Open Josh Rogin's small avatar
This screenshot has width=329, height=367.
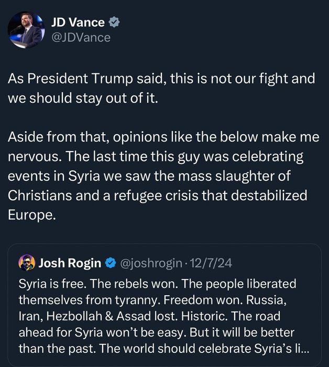coord(26,262)
